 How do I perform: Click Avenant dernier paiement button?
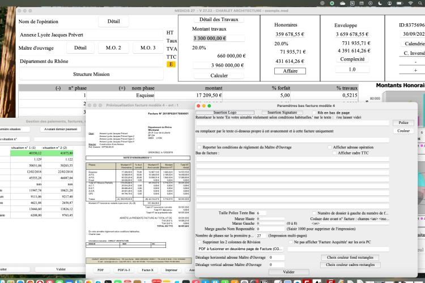[x=61, y=129]
